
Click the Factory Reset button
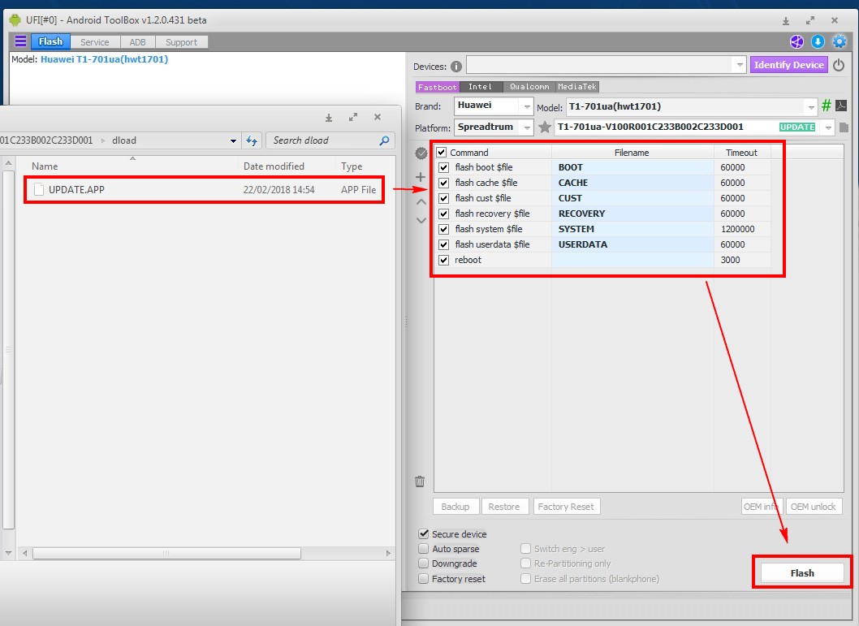coord(566,507)
